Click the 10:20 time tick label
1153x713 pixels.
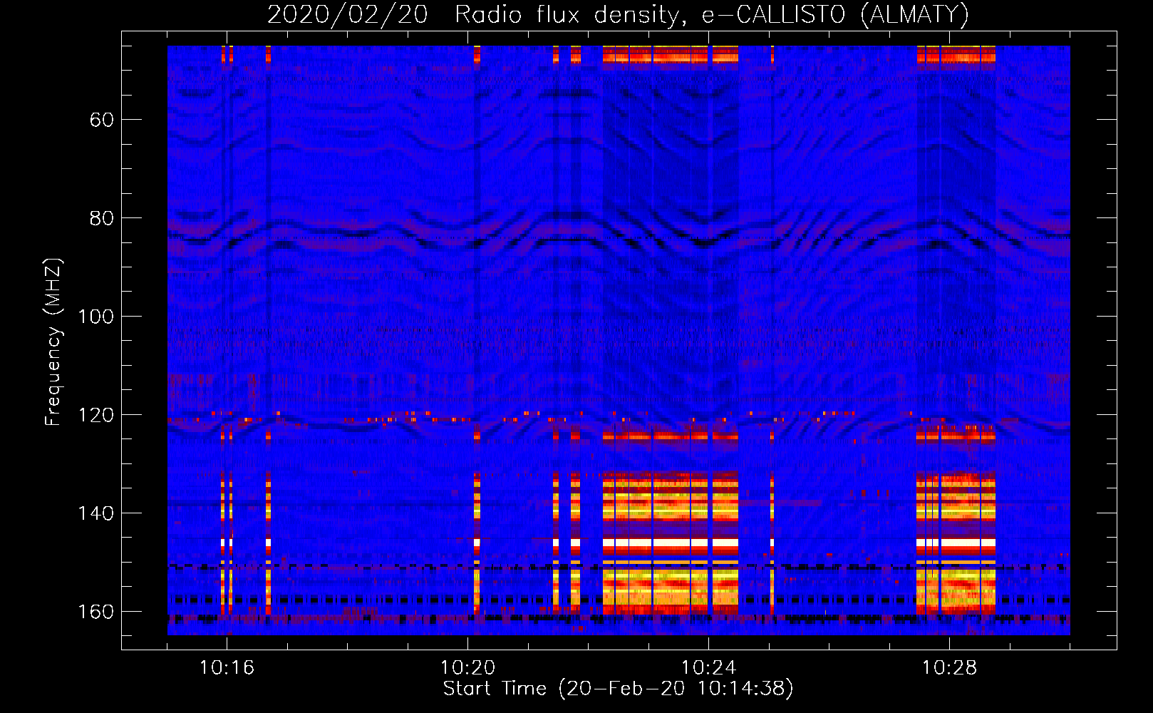pos(467,668)
